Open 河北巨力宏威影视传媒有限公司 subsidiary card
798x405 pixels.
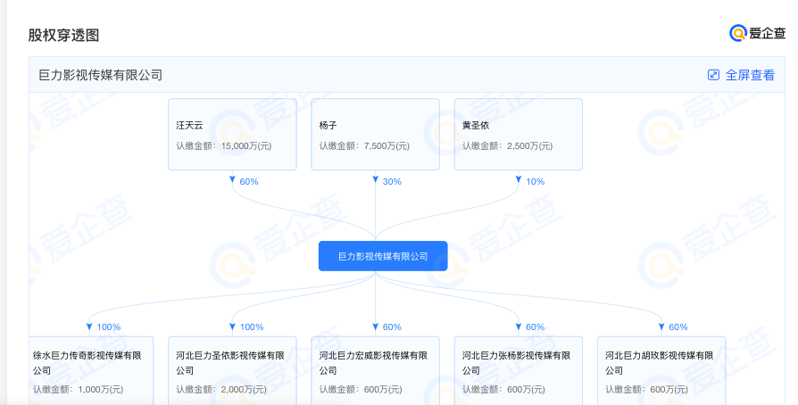click(376, 370)
